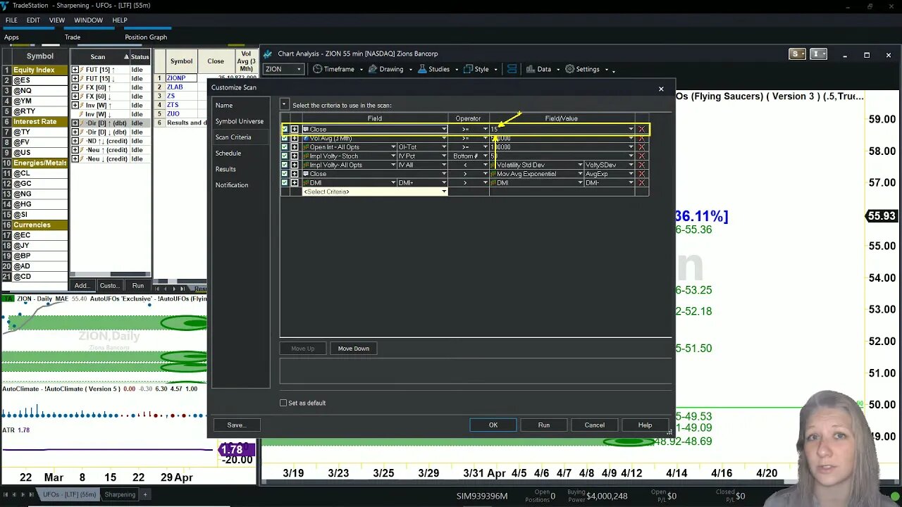Click the first playback arrow in the bottom-left status bar

[x=6, y=494]
